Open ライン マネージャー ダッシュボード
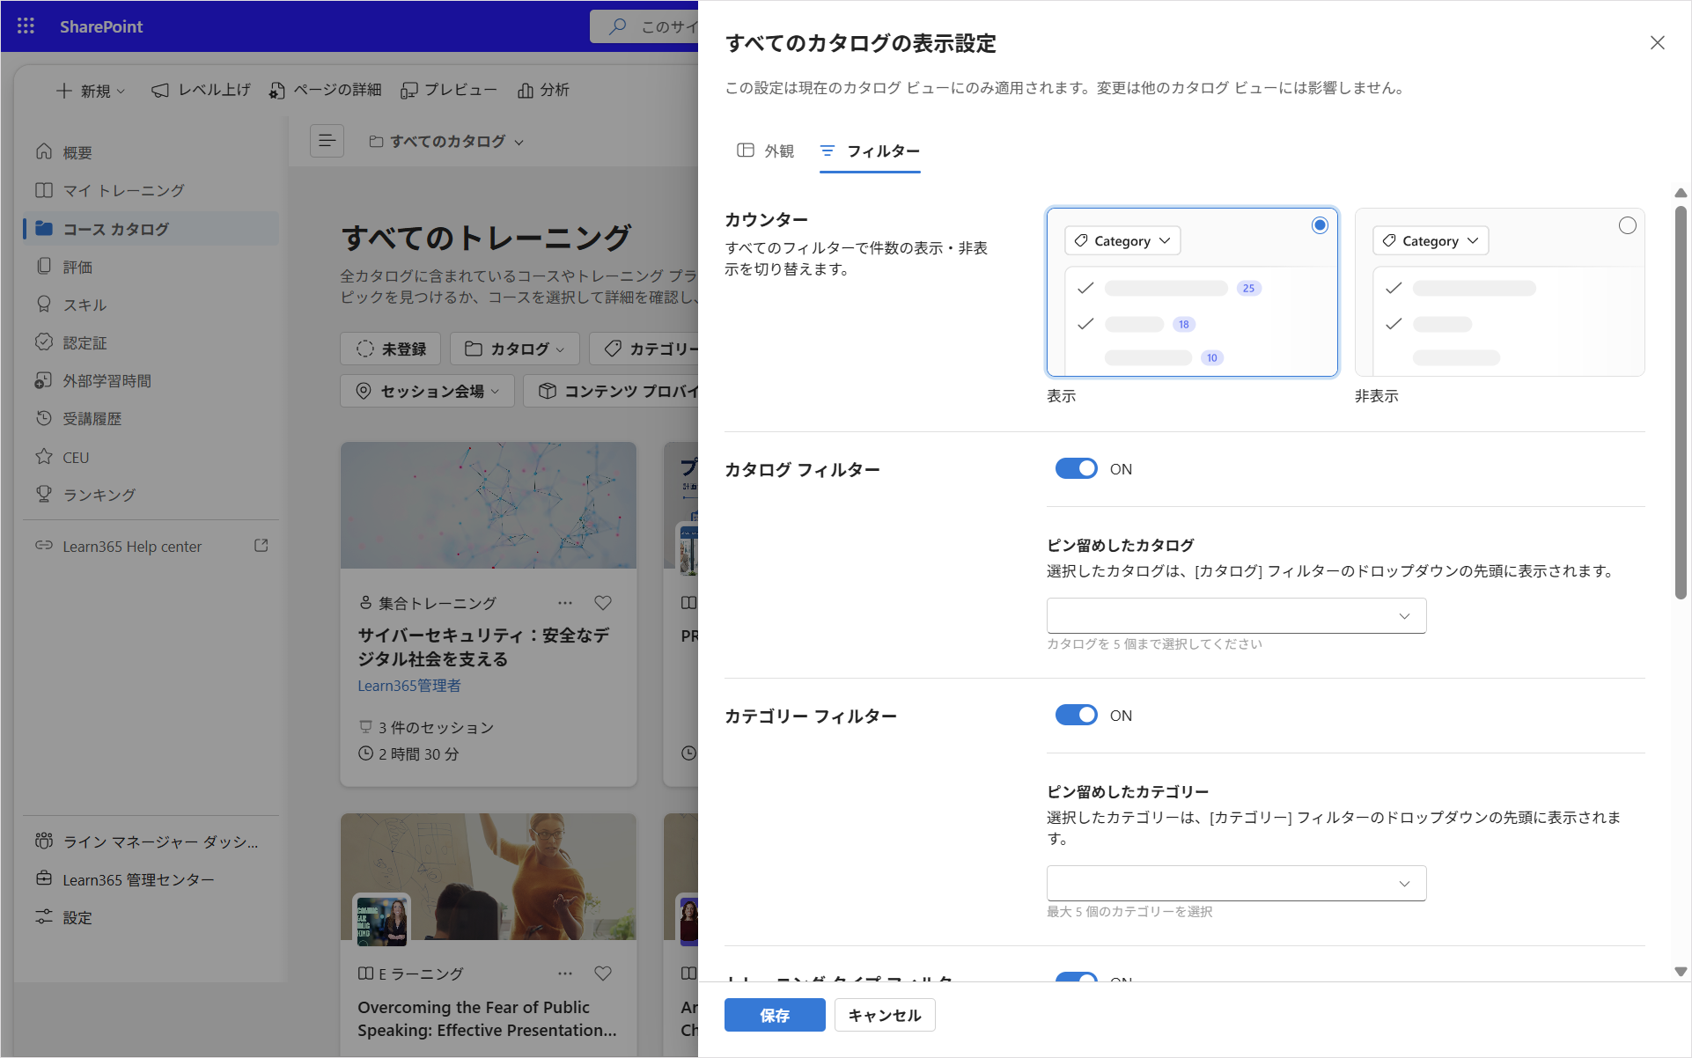Screen dimensions: 1692x1058 151,841
